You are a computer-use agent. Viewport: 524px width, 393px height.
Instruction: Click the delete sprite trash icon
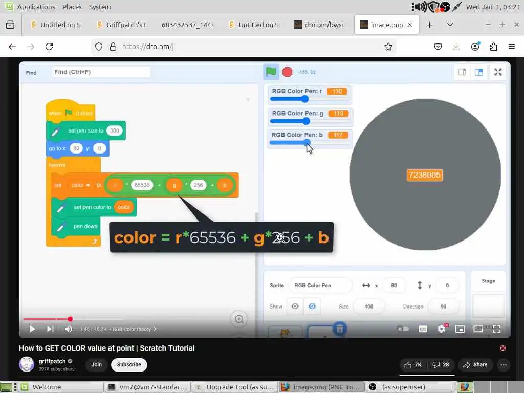(x=340, y=329)
